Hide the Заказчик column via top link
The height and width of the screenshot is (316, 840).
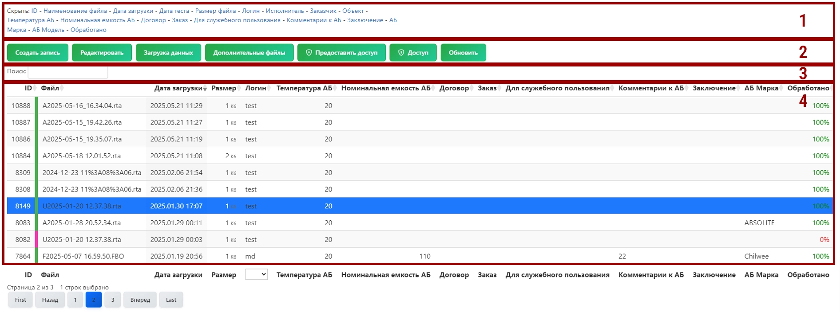pos(323,11)
